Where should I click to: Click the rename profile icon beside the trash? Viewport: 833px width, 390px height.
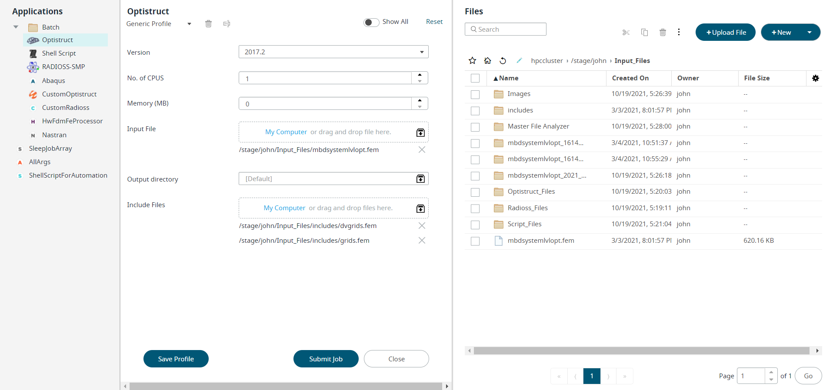pos(227,24)
